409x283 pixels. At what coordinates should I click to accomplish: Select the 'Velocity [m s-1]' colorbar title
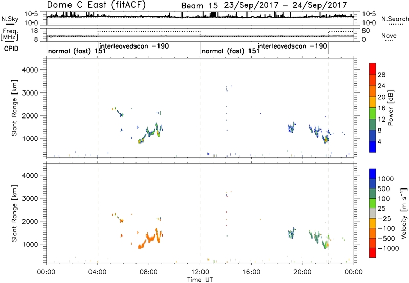coord(404,214)
